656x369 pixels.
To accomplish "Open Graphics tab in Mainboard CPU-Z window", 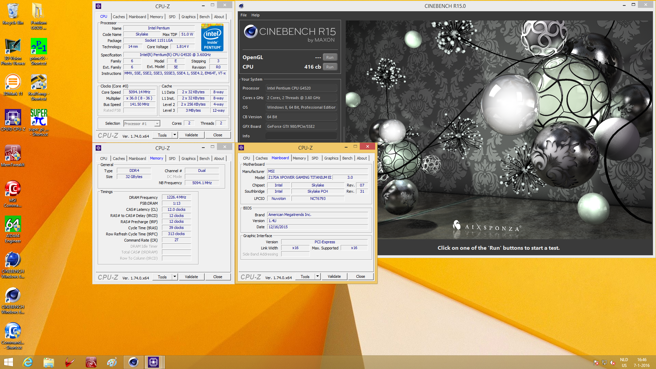I will (x=331, y=158).
